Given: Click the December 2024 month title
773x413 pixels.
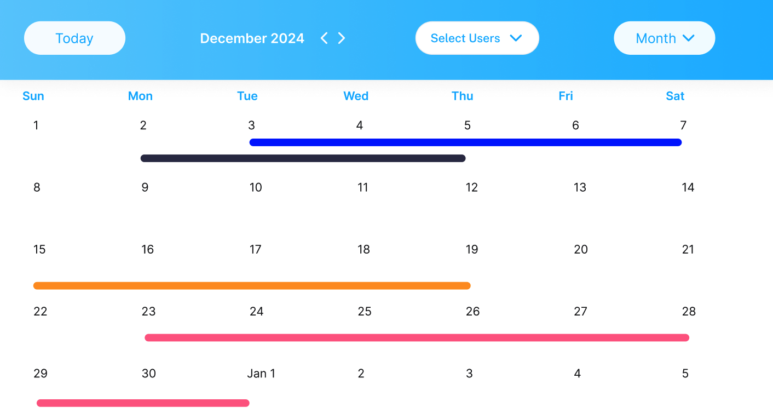Looking at the screenshot, I should 252,38.
